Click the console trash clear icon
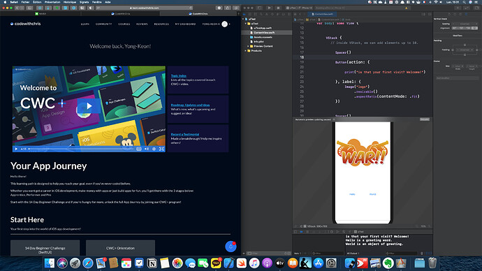Image resolution: width=482 pixels, height=271 pixels. click(422, 254)
